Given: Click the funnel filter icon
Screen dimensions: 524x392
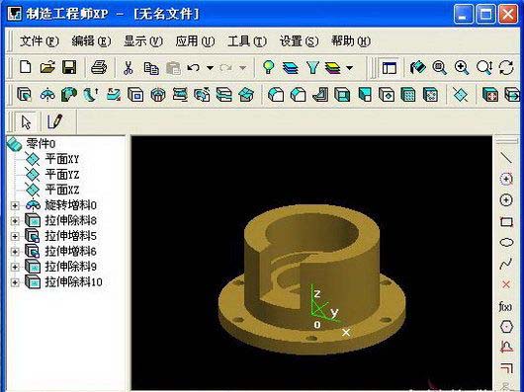Looking at the screenshot, I should (x=312, y=68).
